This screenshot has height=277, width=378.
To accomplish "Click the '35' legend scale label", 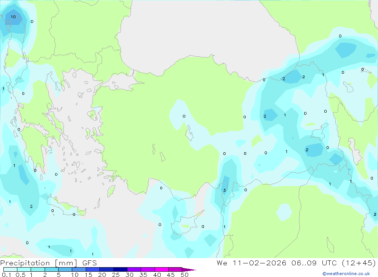I will [x=143, y=275].
